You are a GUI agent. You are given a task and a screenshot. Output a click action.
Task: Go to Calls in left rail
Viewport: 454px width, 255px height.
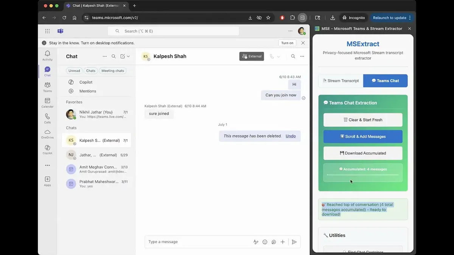click(47, 119)
